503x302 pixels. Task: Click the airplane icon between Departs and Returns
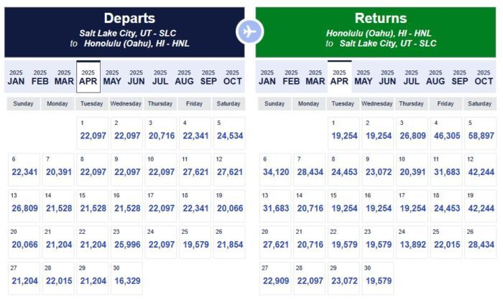[x=250, y=32]
